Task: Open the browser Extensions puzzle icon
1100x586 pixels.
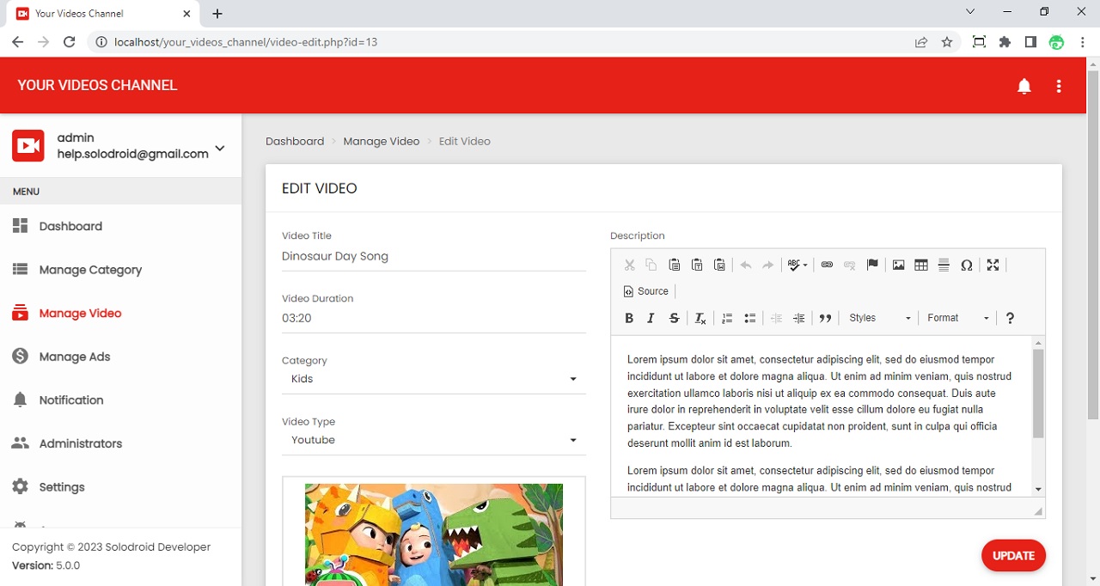Action: pos(1005,42)
